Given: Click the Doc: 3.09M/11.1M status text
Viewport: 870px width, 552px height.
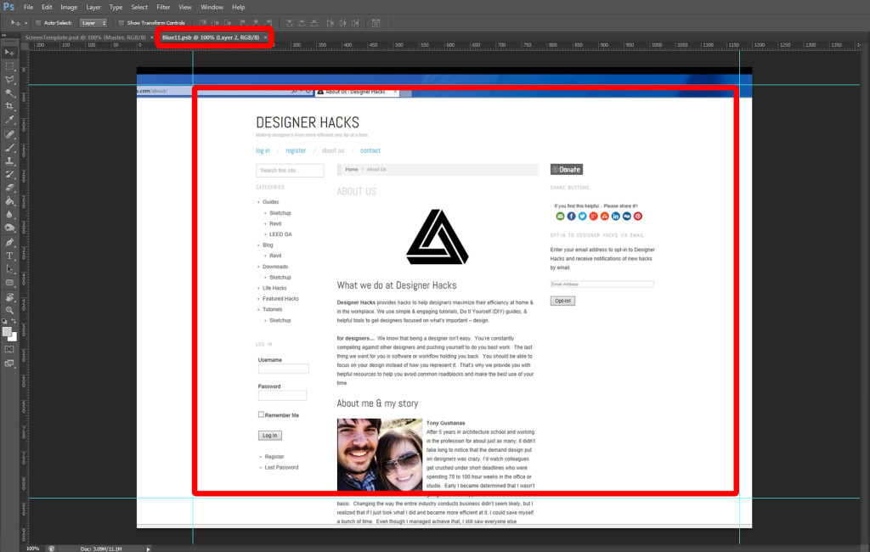Looking at the screenshot, I should (x=101, y=549).
